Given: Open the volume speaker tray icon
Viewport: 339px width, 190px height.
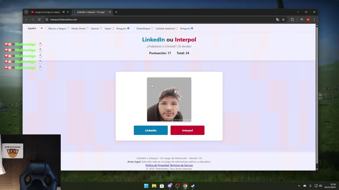Looking at the screenshot, I should [320, 186].
